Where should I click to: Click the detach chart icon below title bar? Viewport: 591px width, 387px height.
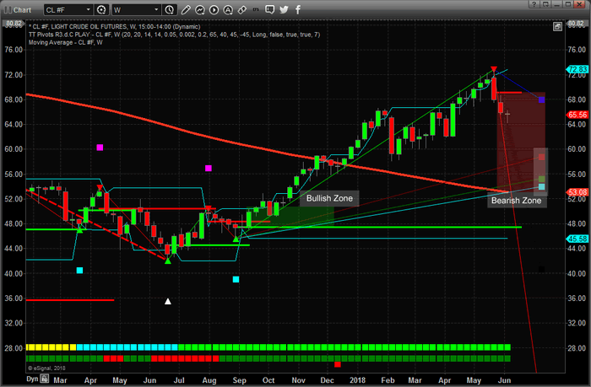(558, 26)
